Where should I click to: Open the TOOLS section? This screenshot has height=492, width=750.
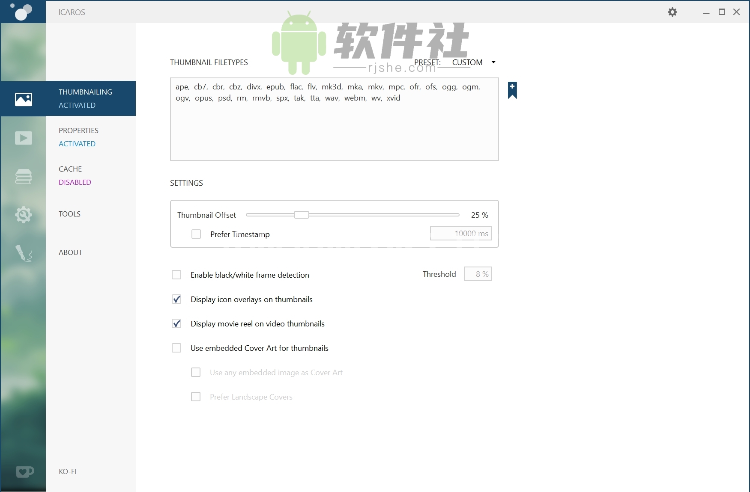(69, 214)
